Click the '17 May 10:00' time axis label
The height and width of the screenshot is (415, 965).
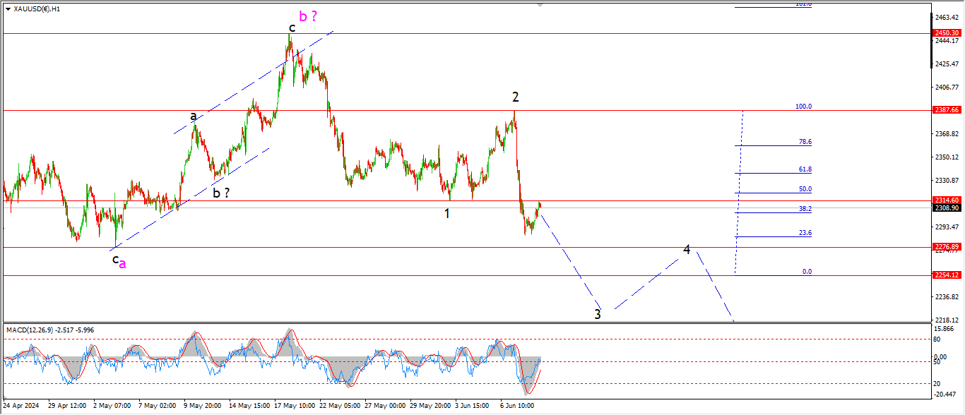(295, 407)
